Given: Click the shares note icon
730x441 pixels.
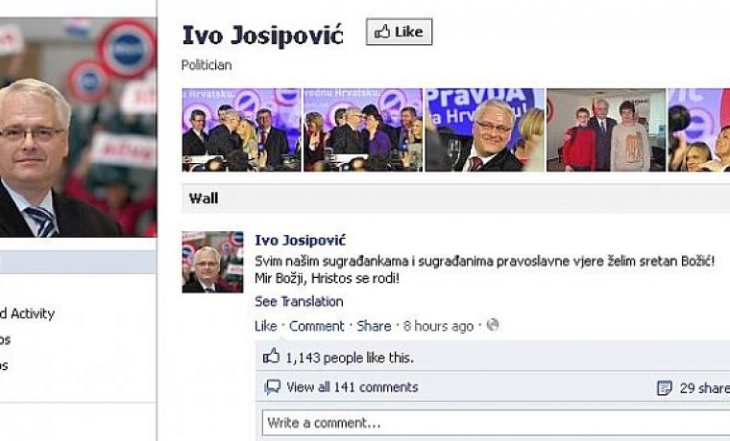Looking at the screenshot, I should tap(665, 387).
